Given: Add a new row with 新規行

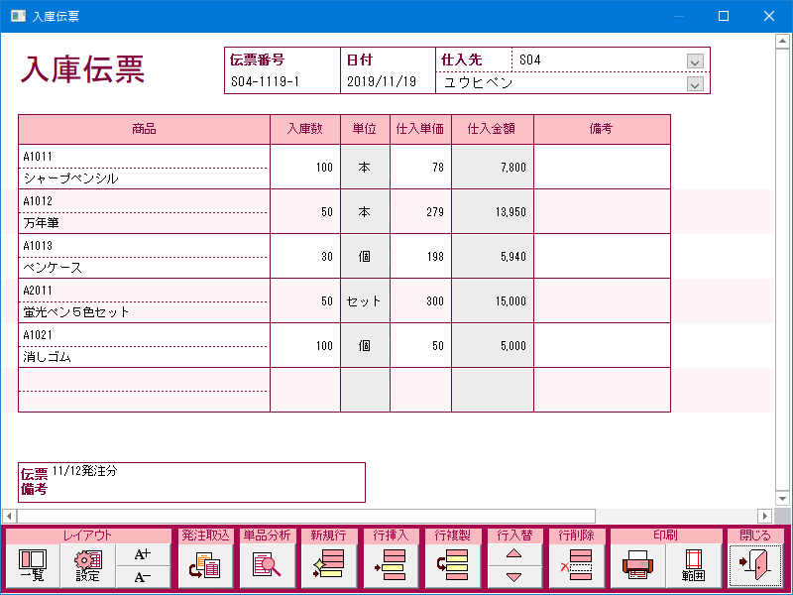Looking at the screenshot, I should click(328, 566).
